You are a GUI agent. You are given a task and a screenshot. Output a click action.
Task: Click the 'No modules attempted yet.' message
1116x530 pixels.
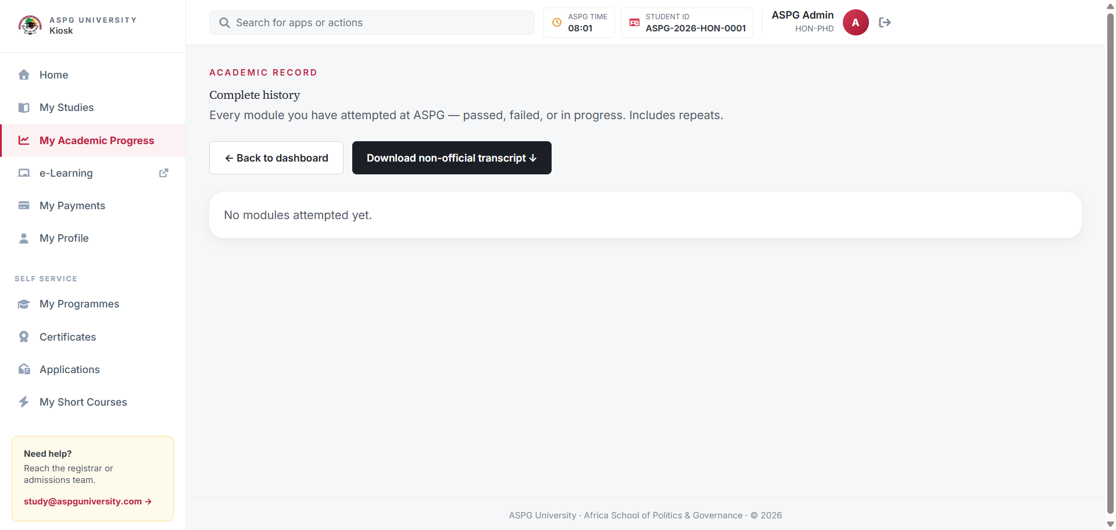click(x=298, y=215)
